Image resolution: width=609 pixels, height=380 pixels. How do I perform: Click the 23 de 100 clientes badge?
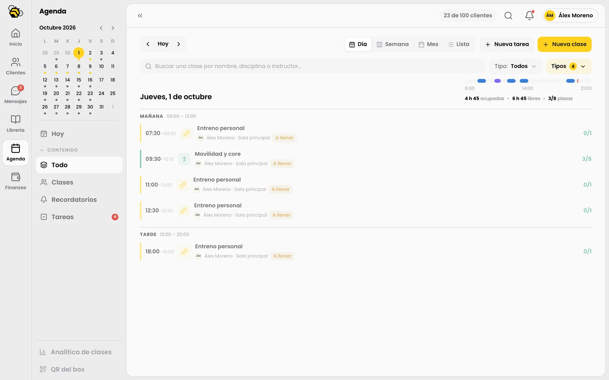(x=468, y=16)
